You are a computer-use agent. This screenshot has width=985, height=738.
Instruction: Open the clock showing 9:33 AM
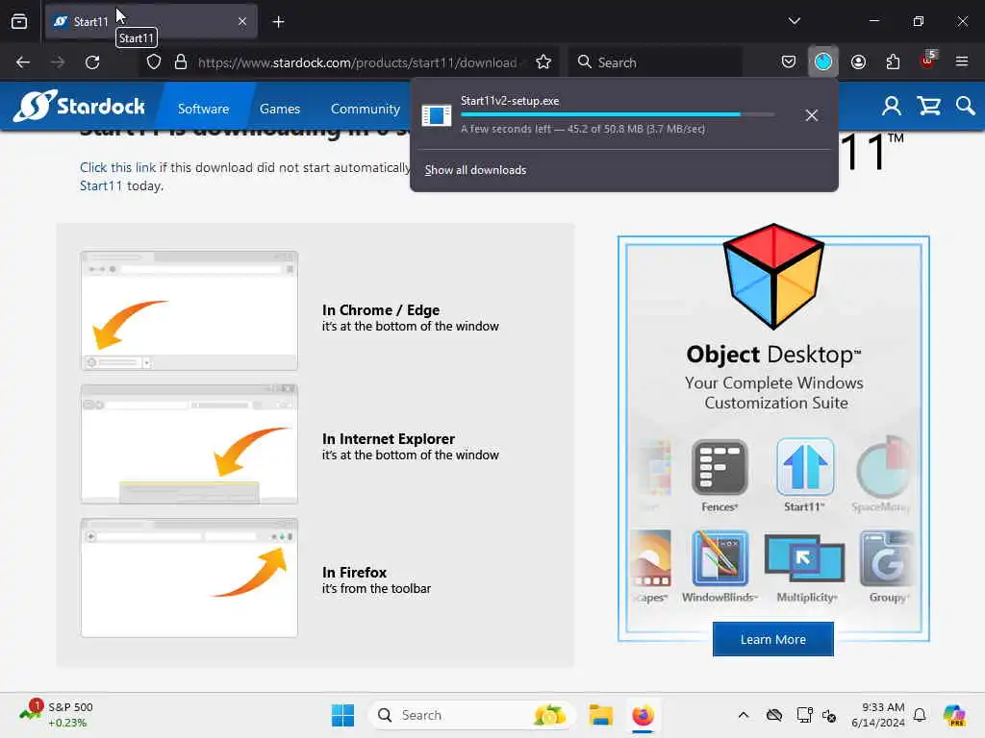tap(877, 715)
